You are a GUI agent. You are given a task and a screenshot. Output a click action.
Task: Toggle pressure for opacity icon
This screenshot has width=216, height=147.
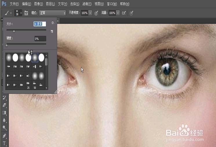pyautogui.click(x=96, y=13)
